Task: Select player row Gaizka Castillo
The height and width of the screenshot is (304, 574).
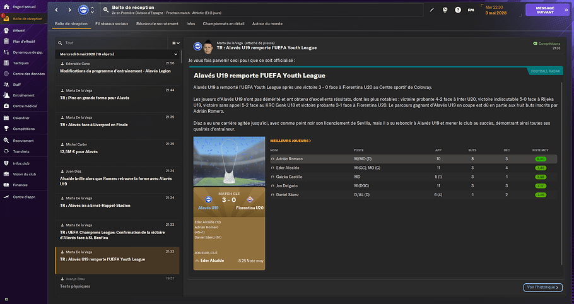Action: (x=414, y=177)
